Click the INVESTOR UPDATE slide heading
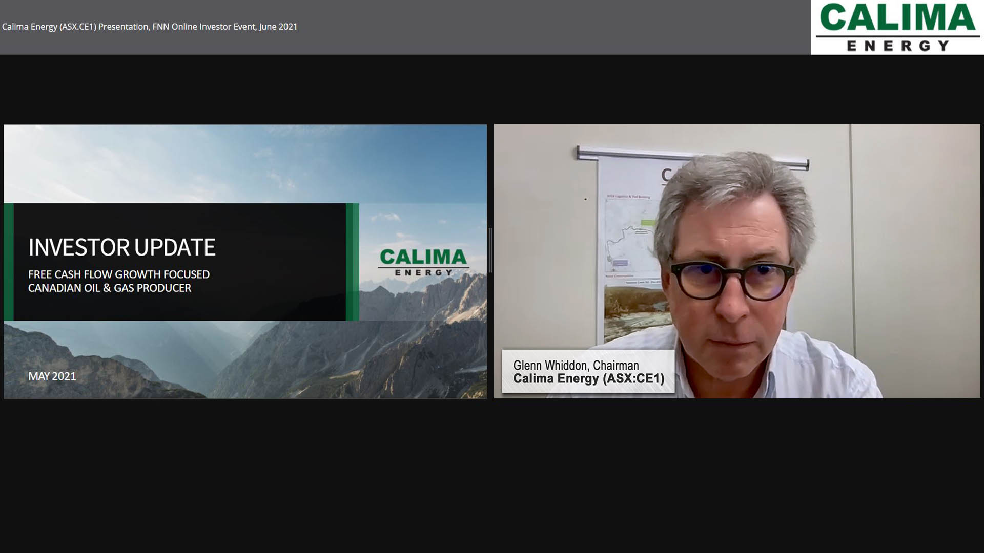The width and height of the screenshot is (984, 553). point(121,247)
